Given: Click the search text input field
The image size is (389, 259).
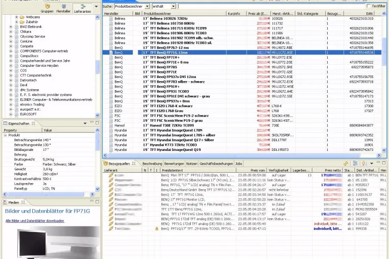Looking at the screenshot, I should tap(272, 6).
